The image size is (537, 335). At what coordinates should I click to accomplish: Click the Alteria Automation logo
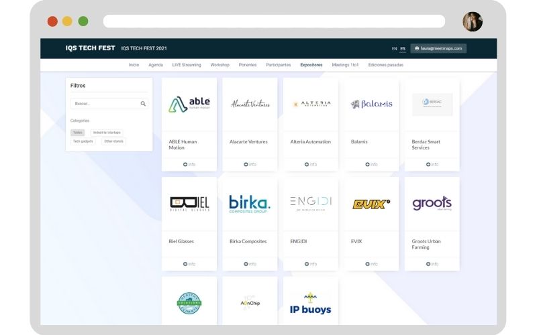311,104
